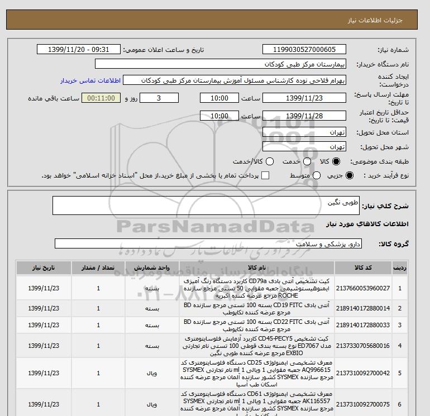Click the کد کالا column header
The height and width of the screenshot is (416, 430).
pos(363,267)
